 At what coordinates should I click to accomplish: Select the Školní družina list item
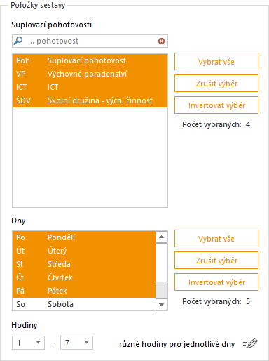click(x=90, y=100)
